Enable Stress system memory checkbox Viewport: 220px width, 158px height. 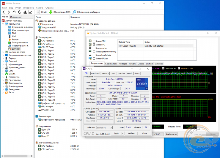click(94, 52)
